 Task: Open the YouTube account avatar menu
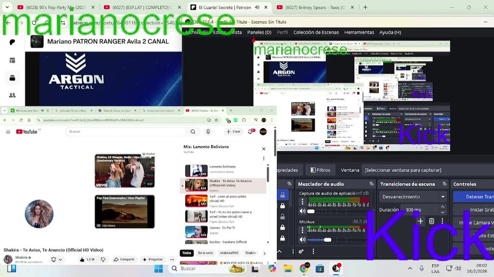(x=263, y=132)
